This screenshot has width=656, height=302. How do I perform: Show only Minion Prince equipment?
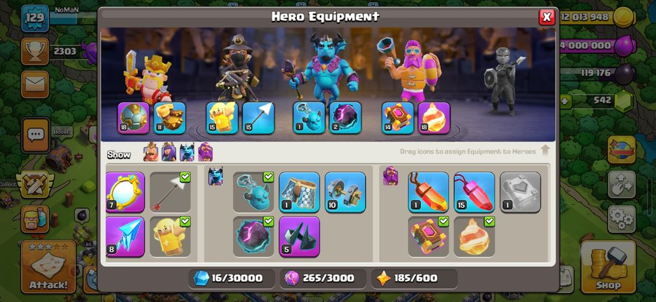click(x=187, y=152)
